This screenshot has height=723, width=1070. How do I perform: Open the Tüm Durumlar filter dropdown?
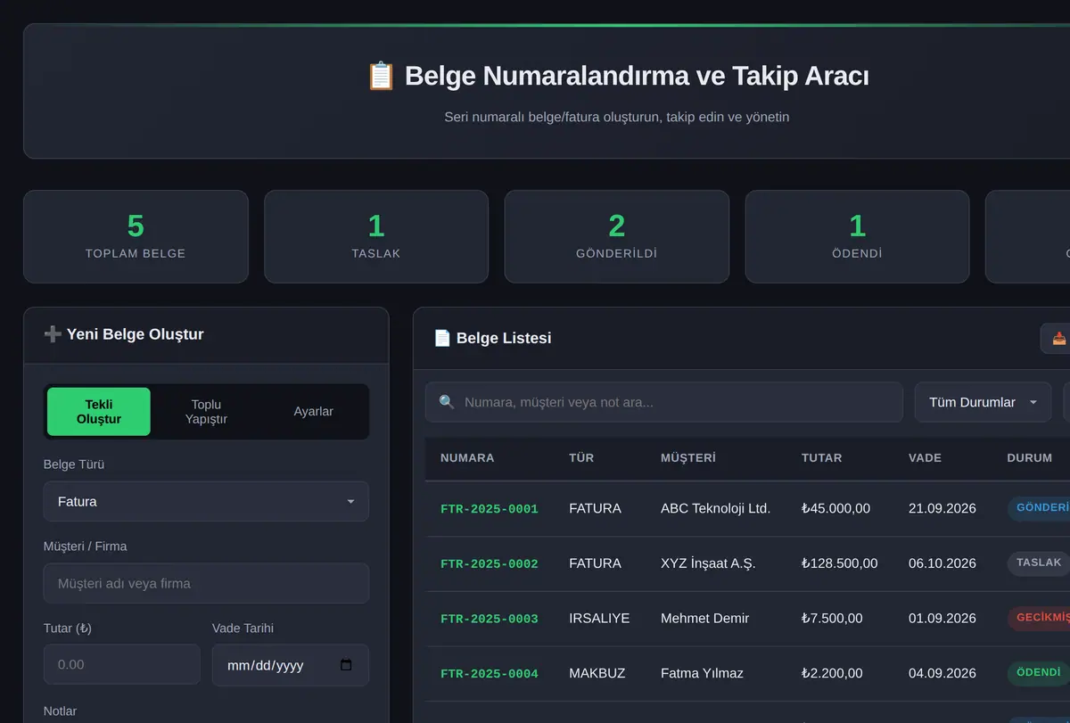(x=983, y=402)
